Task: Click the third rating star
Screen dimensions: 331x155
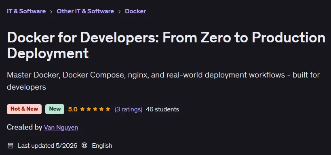Action: [95, 109]
